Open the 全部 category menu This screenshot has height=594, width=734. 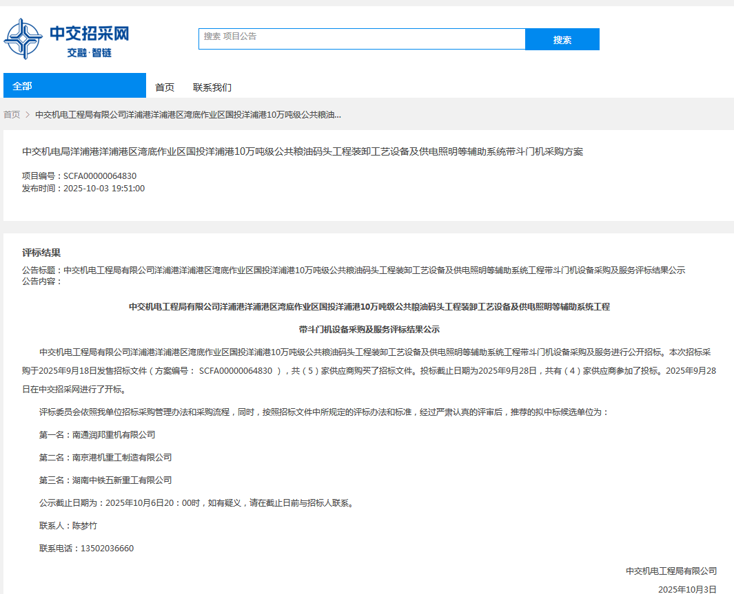74,85
